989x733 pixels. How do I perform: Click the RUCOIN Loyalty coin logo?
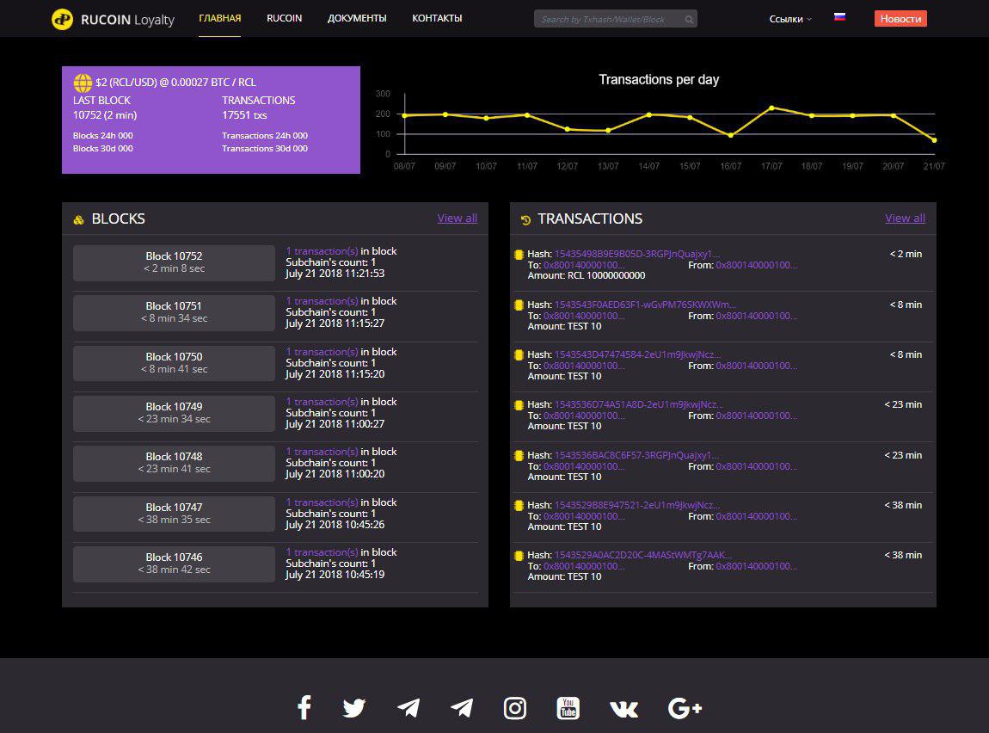point(62,20)
